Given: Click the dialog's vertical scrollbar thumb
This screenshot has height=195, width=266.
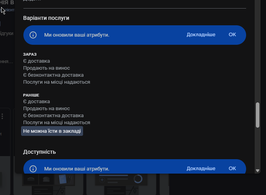Looking at the screenshot, I should pos(257,115).
